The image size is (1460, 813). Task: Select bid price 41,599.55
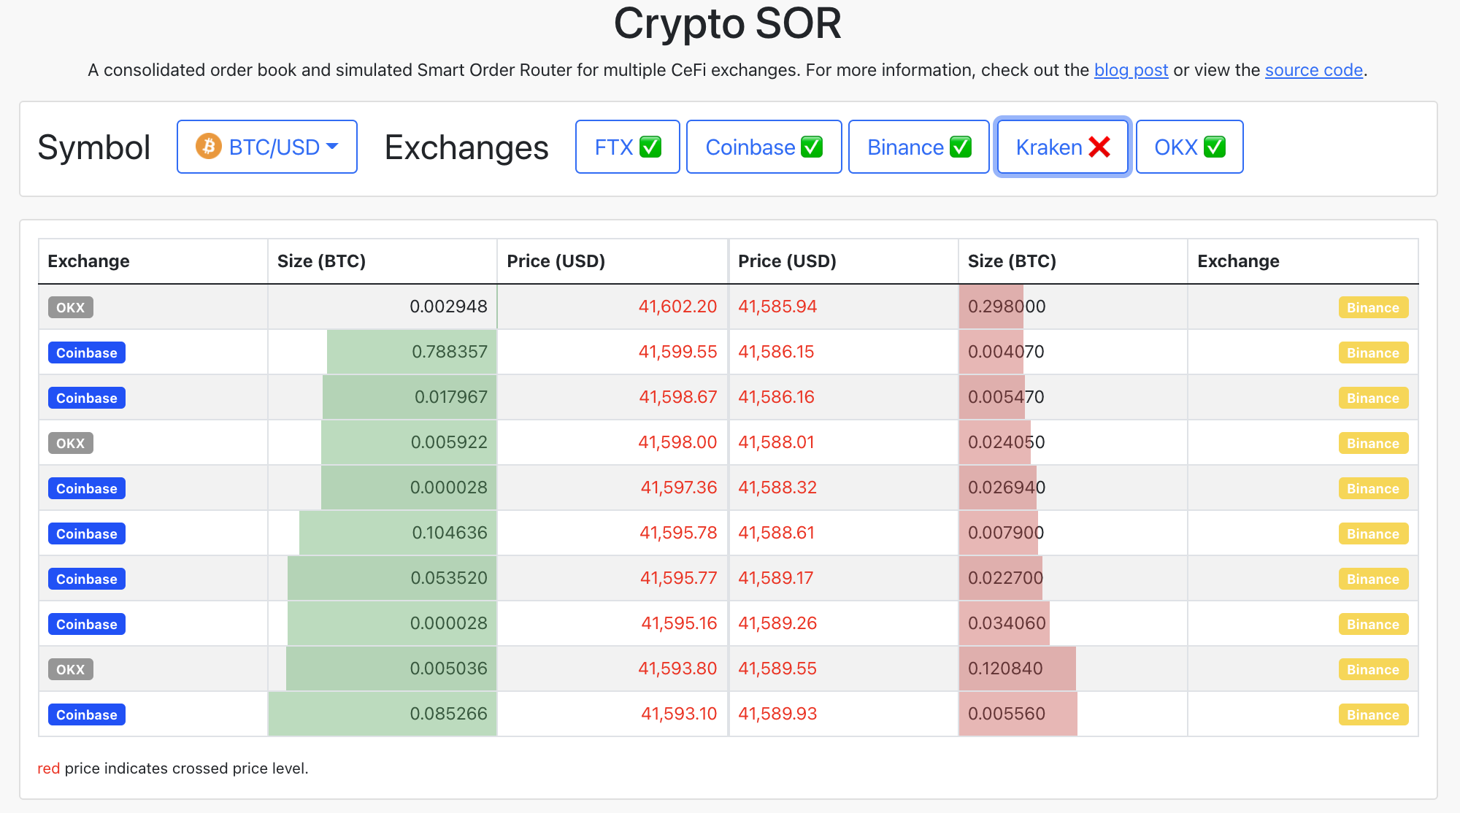(x=677, y=352)
